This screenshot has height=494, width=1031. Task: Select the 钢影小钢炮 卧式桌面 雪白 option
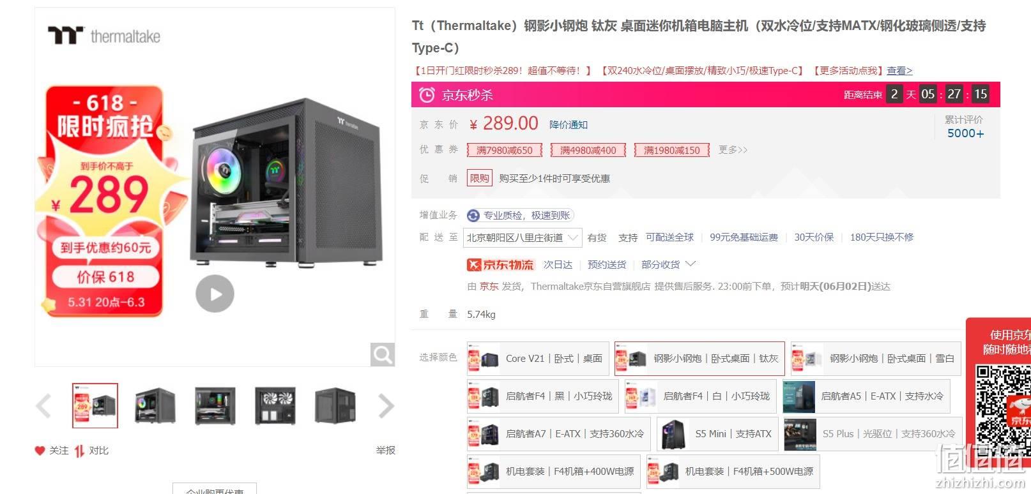[x=876, y=359]
